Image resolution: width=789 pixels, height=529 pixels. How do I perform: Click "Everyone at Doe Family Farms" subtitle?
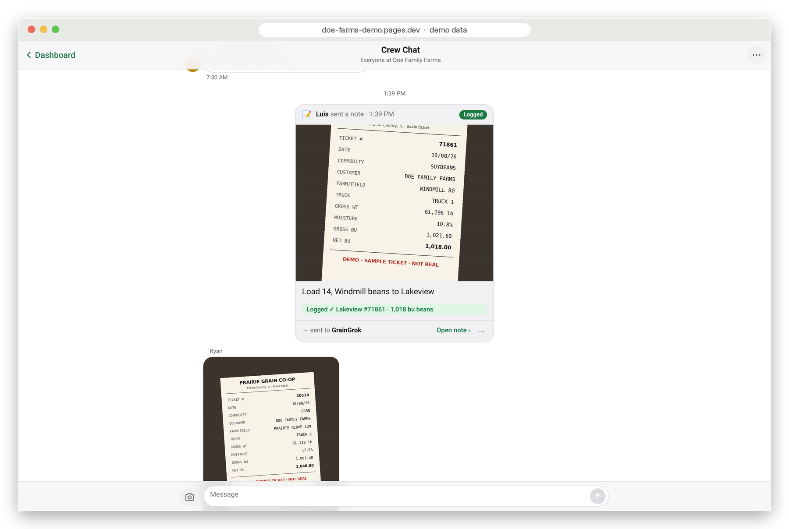401,60
